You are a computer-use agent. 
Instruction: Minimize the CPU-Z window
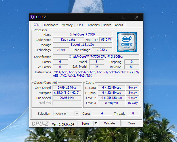coord(111,17)
